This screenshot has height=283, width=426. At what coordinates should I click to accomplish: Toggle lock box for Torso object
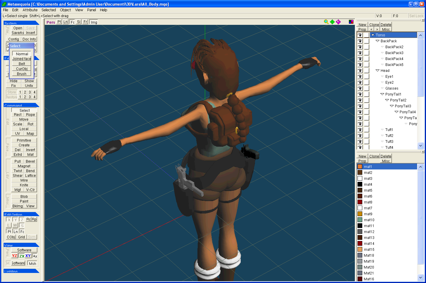pyautogui.click(x=366, y=35)
